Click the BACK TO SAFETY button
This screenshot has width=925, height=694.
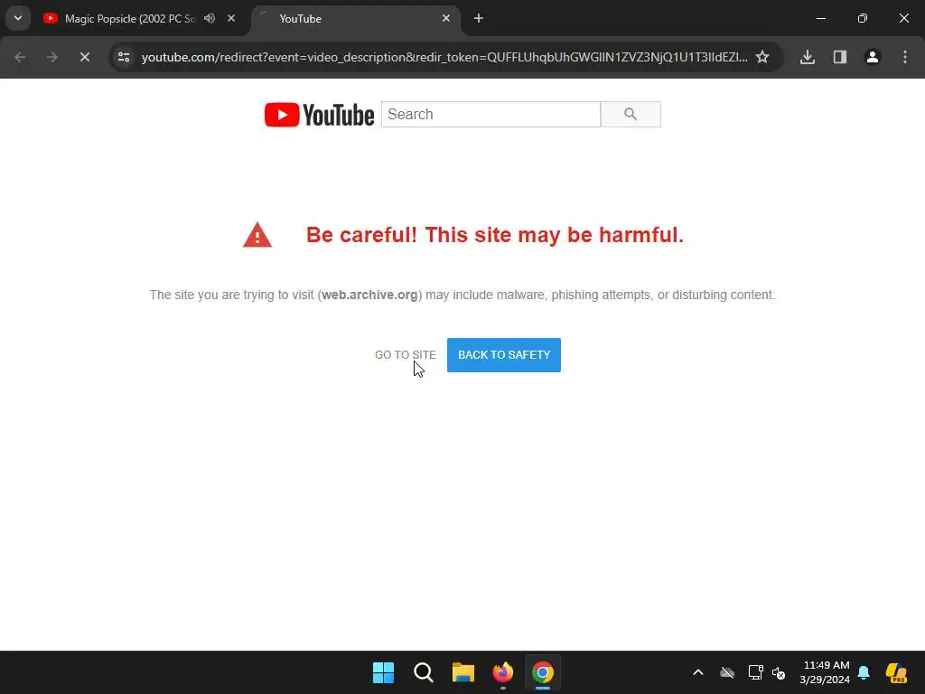click(504, 354)
